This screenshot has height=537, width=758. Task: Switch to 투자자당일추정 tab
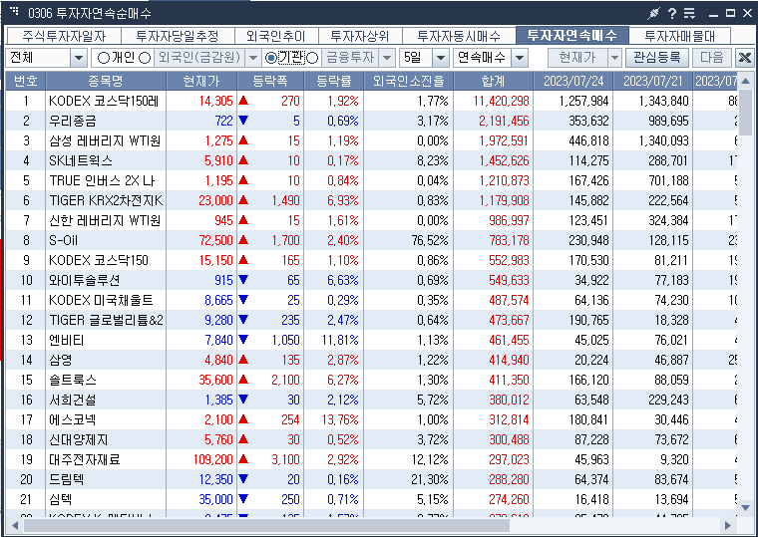178,36
